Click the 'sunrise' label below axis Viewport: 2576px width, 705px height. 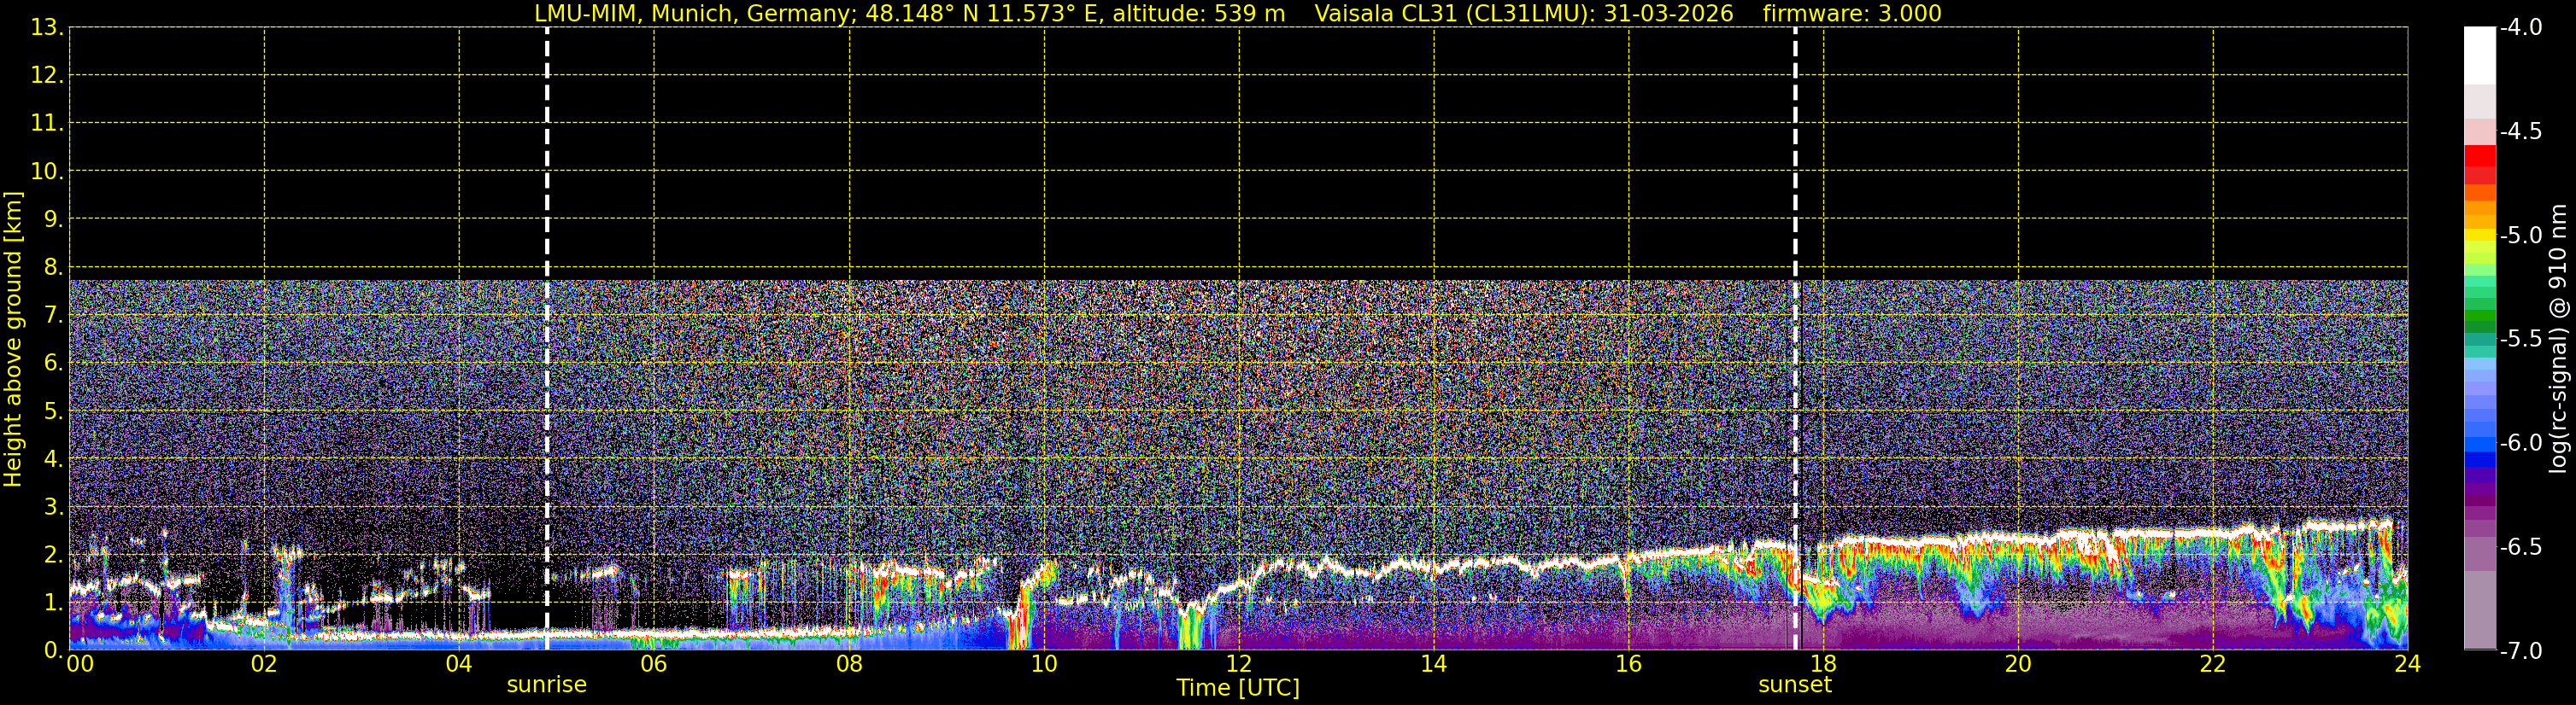click(x=547, y=685)
